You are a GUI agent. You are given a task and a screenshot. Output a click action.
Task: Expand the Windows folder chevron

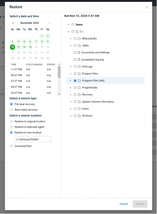[70, 116]
